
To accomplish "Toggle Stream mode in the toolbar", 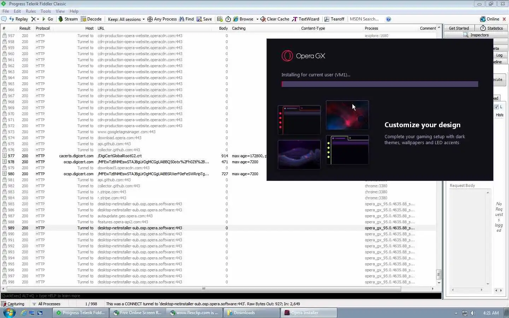I will click(68, 19).
